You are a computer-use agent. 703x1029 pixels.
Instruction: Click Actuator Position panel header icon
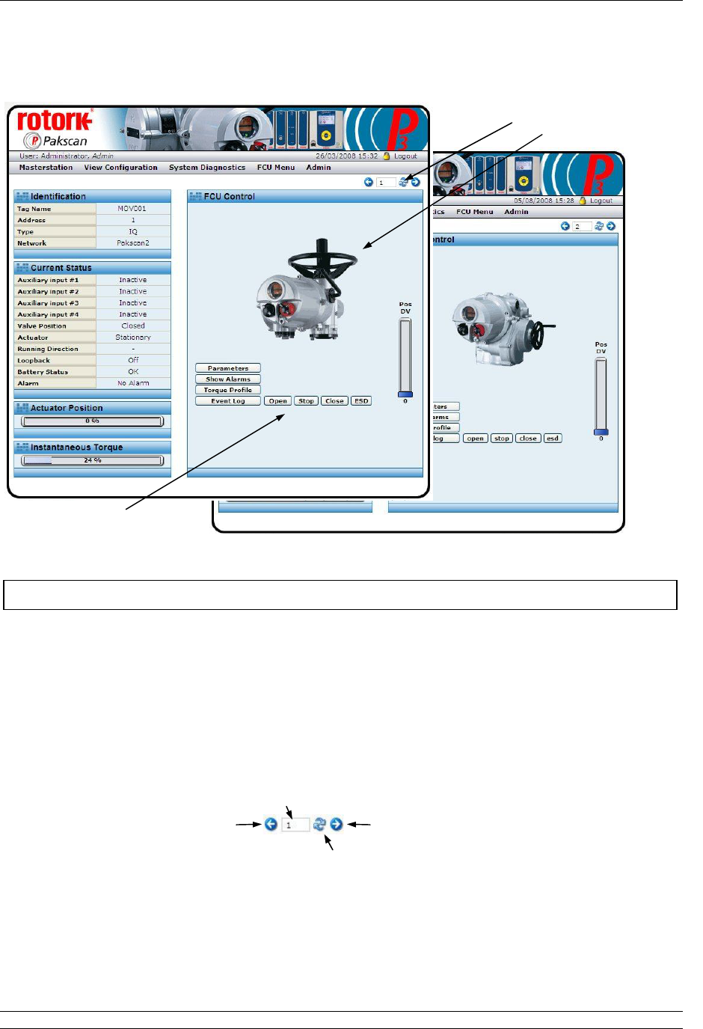point(22,408)
